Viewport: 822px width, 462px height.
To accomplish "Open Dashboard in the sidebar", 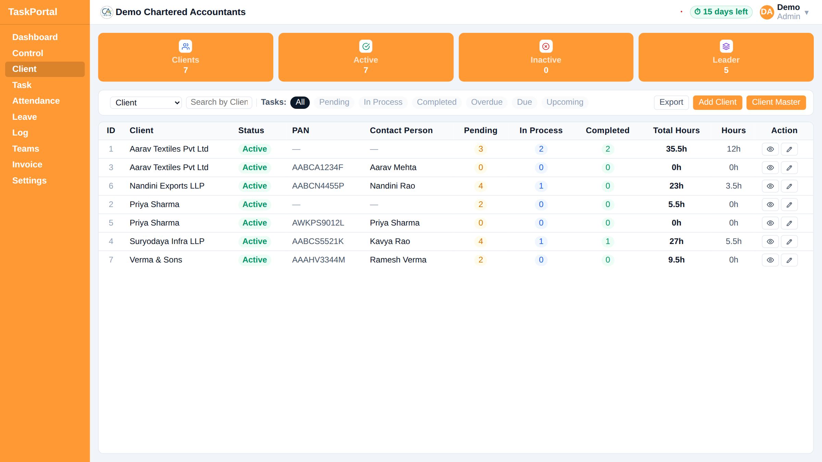I will point(45,37).
